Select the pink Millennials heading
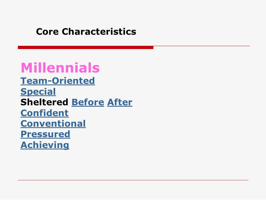Screen dimensions: 266x200 [x=60, y=68]
